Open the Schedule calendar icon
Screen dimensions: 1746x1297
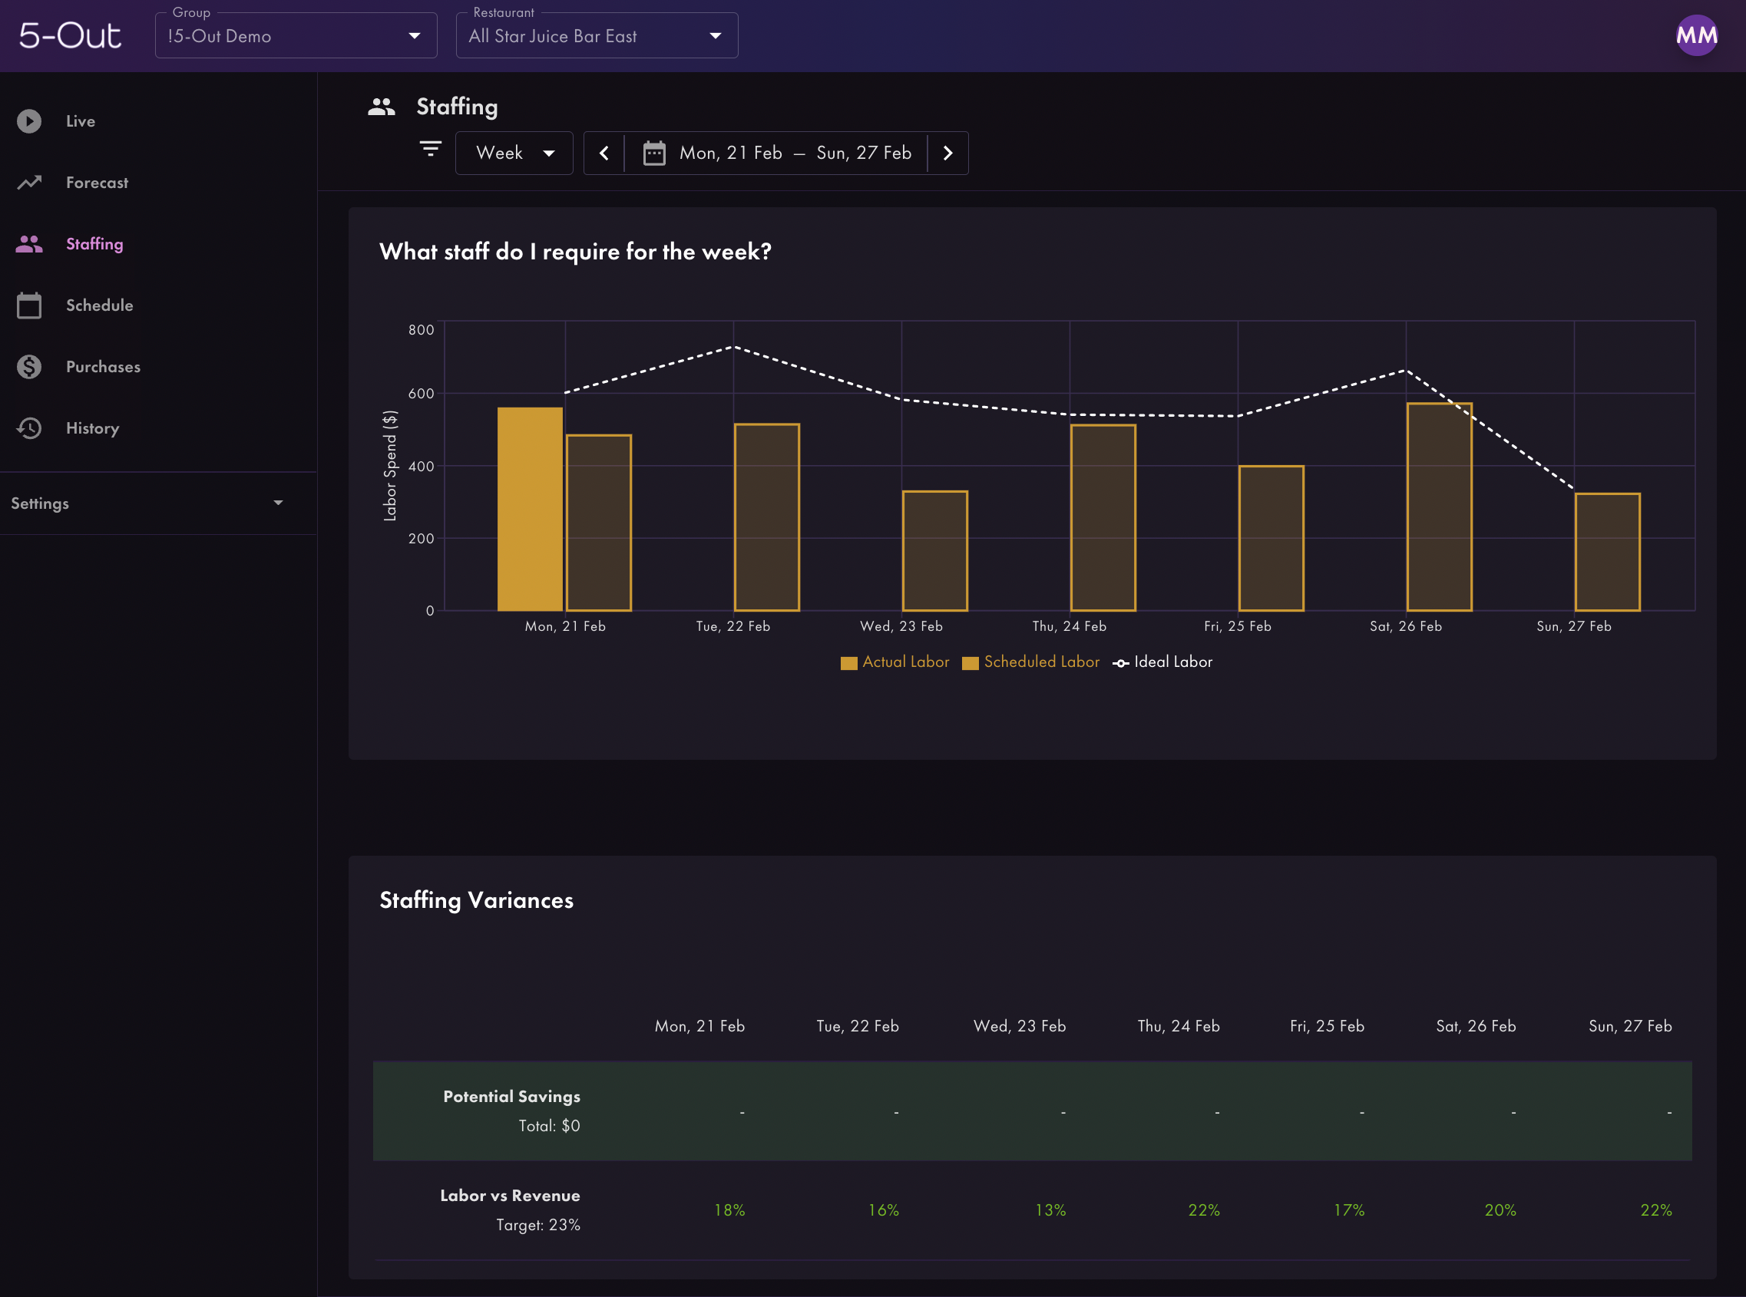tap(29, 305)
